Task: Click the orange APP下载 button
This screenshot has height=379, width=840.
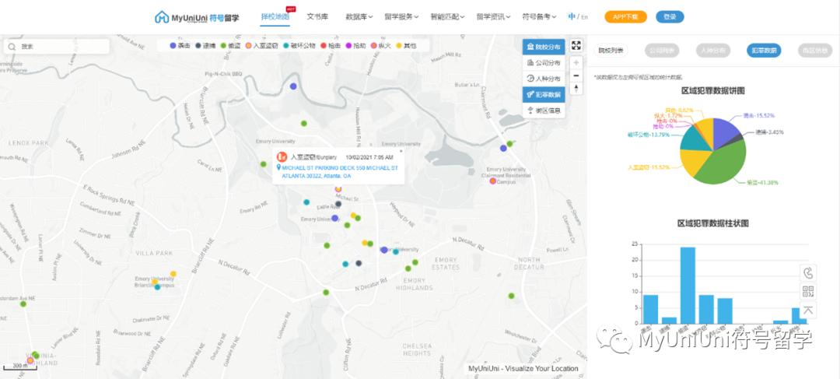Action: [x=625, y=17]
